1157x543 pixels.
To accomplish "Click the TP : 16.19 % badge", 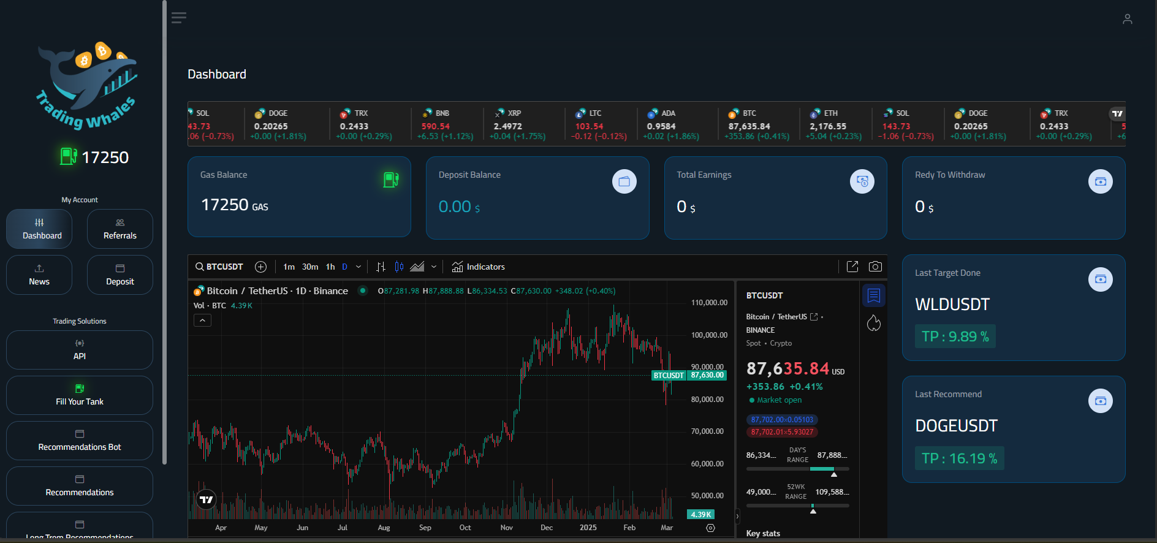I will click(960, 458).
